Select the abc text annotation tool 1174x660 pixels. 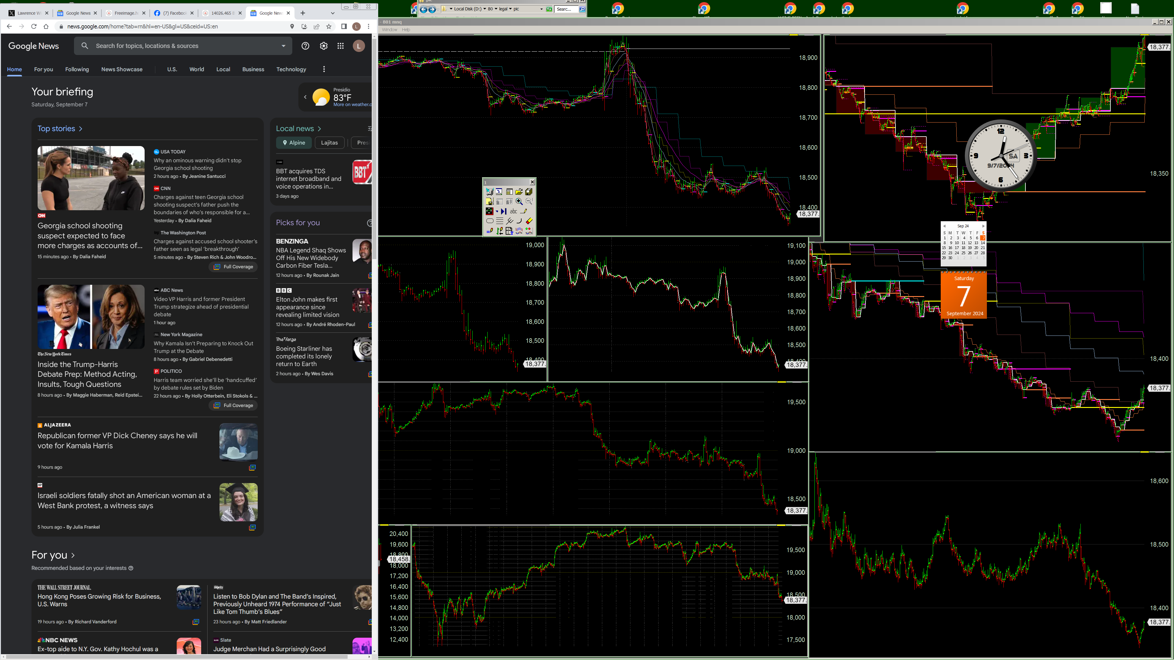pyautogui.click(x=514, y=211)
